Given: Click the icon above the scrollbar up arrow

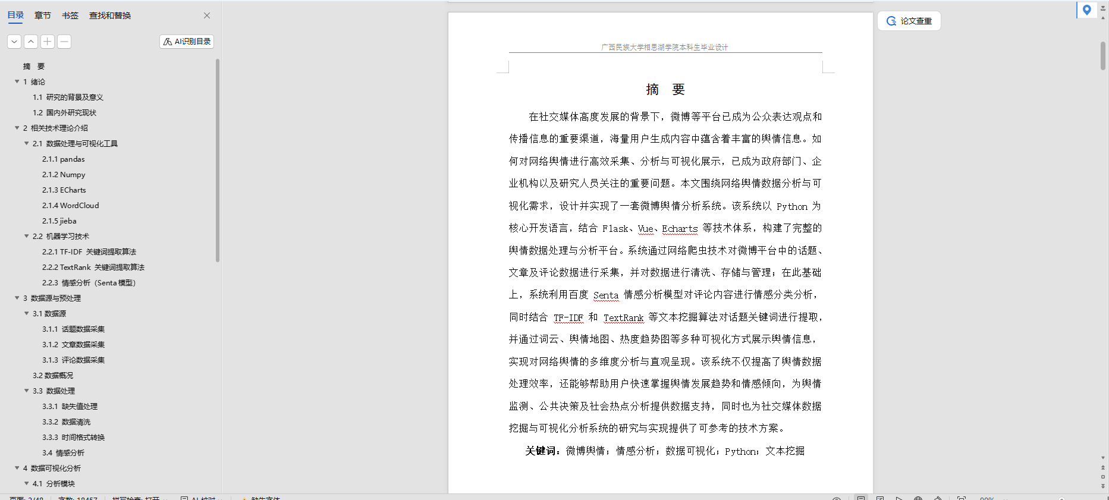Looking at the screenshot, I should (x=1103, y=8).
